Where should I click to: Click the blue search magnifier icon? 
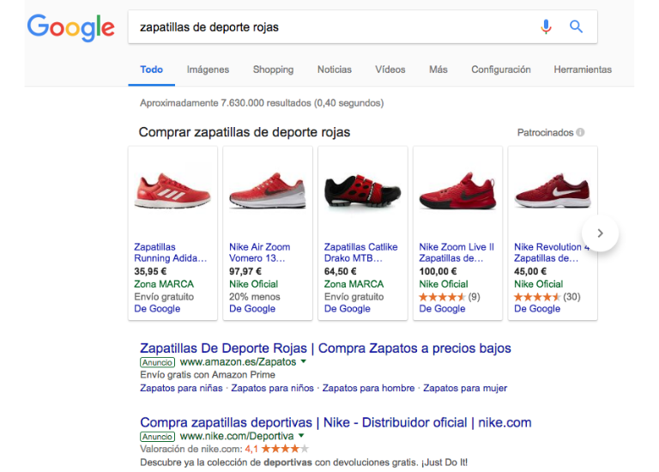(x=576, y=27)
